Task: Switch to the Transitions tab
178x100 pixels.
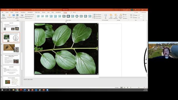Action: (23, 12)
